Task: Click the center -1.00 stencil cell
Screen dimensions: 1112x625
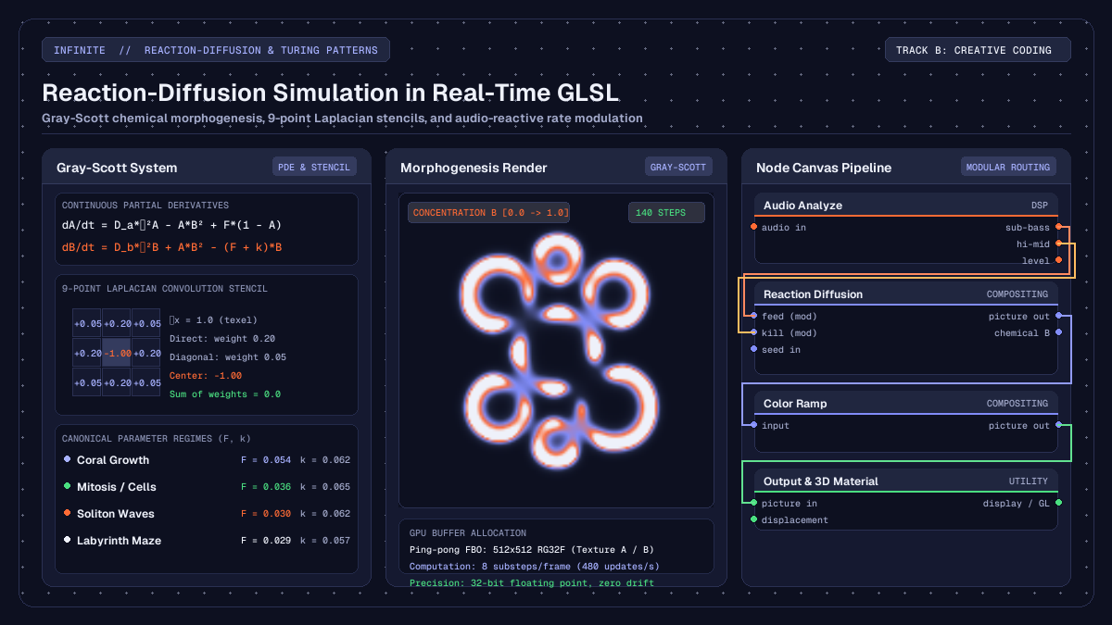Action: [x=117, y=352]
